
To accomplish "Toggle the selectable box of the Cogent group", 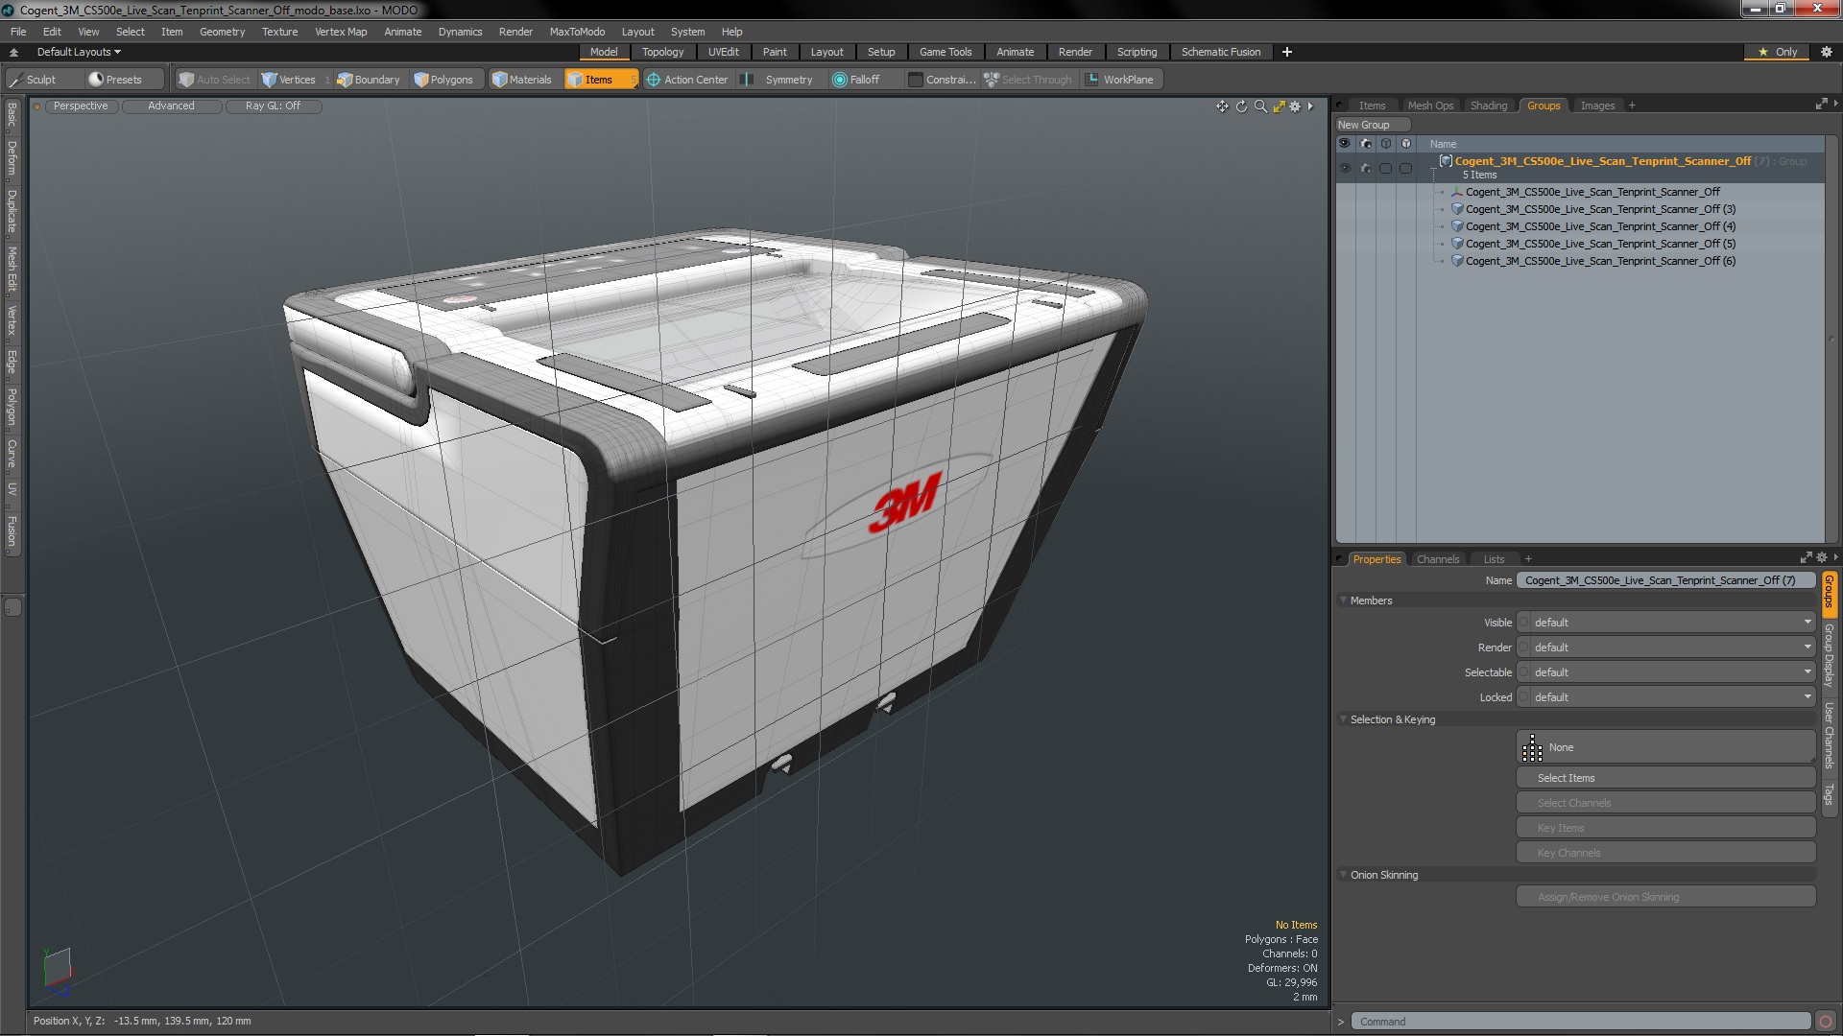I will coord(1385,168).
